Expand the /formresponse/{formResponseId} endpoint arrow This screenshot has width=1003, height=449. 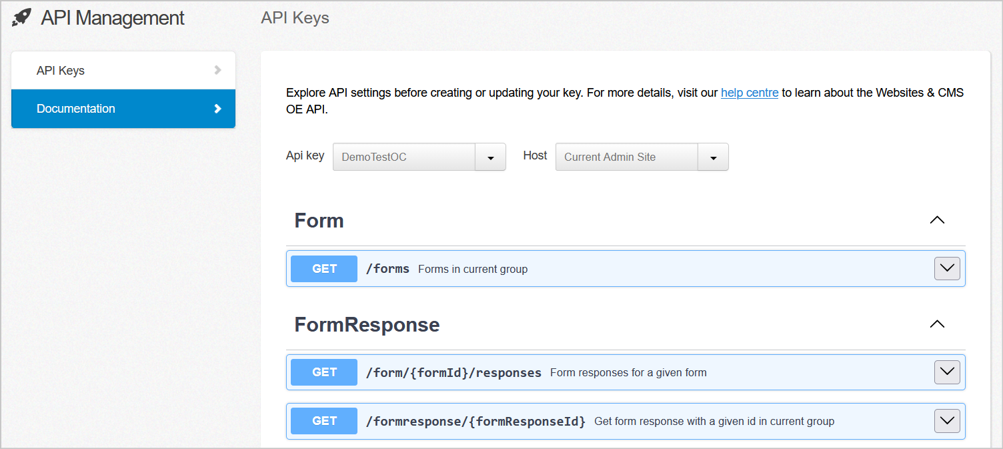947,421
